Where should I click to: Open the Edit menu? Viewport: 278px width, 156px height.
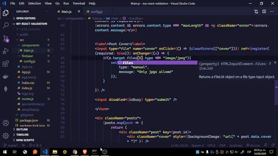click(x=21, y=3)
